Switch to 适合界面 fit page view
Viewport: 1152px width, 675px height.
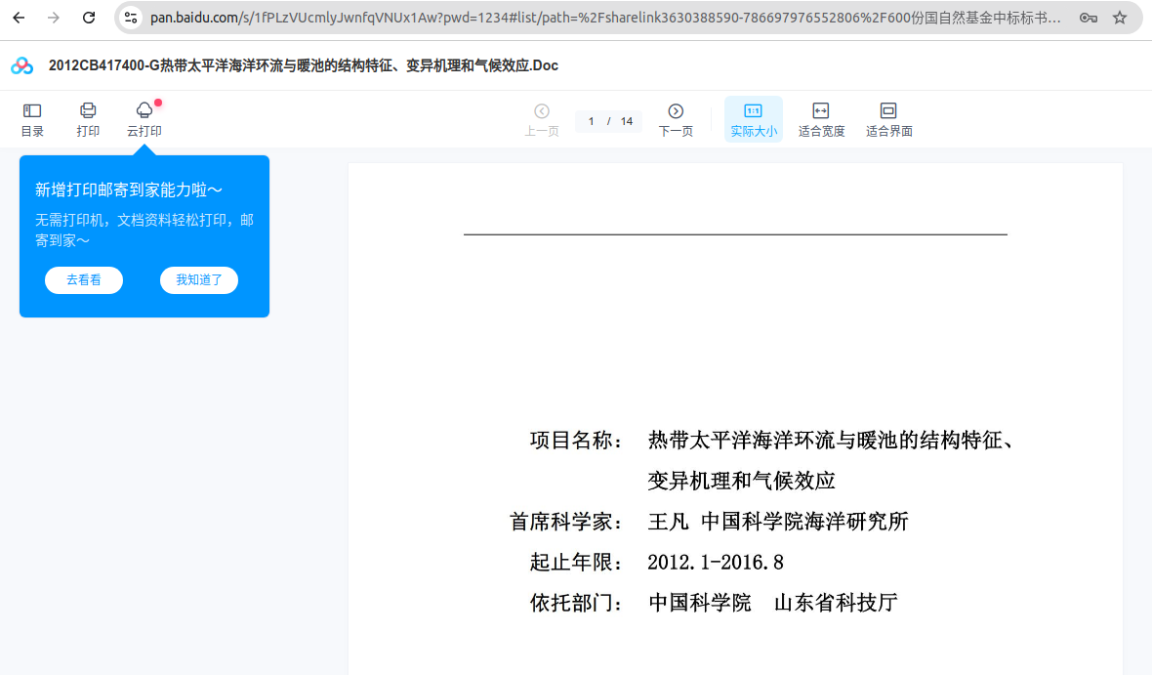pos(888,120)
